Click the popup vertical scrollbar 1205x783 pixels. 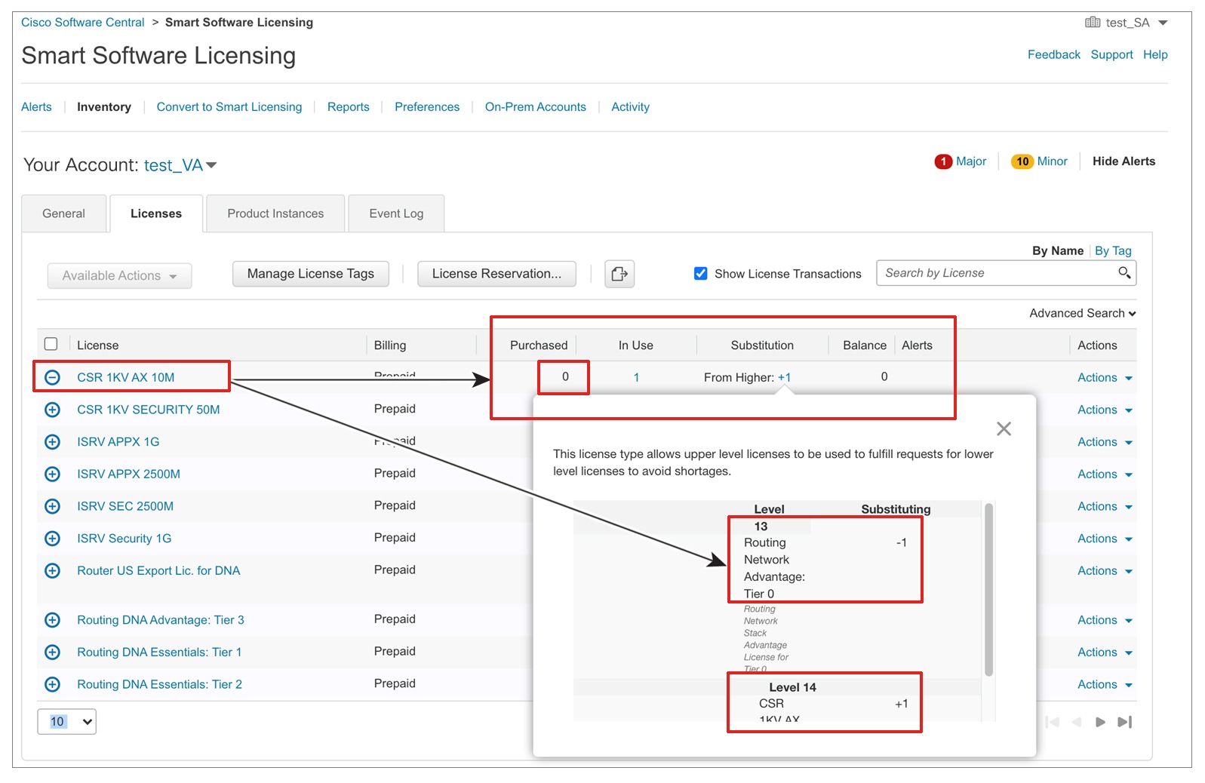coord(988,589)
